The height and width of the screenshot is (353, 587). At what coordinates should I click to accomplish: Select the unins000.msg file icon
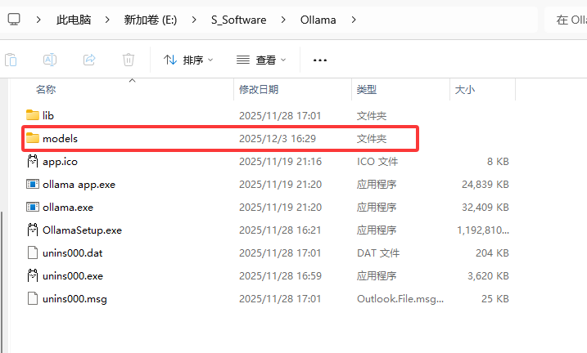tap(33, 298)
